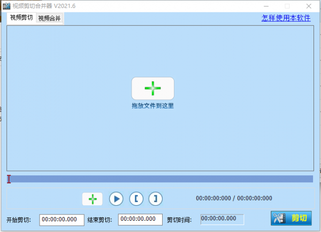Set end point with right bracket button
321x232 pixels.
click(x=155, y=199)
